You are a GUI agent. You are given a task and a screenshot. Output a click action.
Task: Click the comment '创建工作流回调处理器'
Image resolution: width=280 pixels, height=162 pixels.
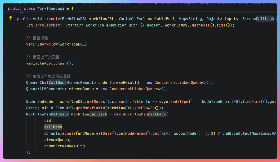52,76
